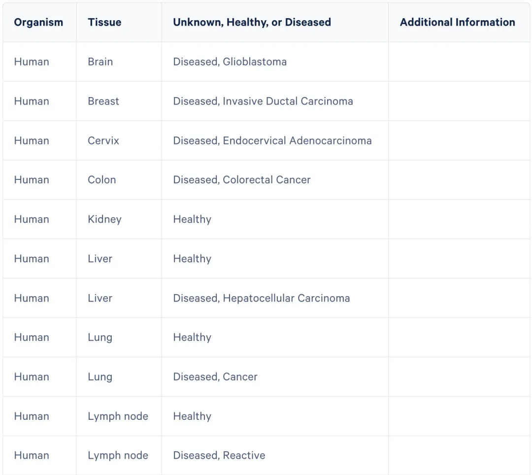The height and width of the screenshot is (475, 532).
Task: Select the "Unknown, Healthy, or Diseased" header
Action: (252, 22)
